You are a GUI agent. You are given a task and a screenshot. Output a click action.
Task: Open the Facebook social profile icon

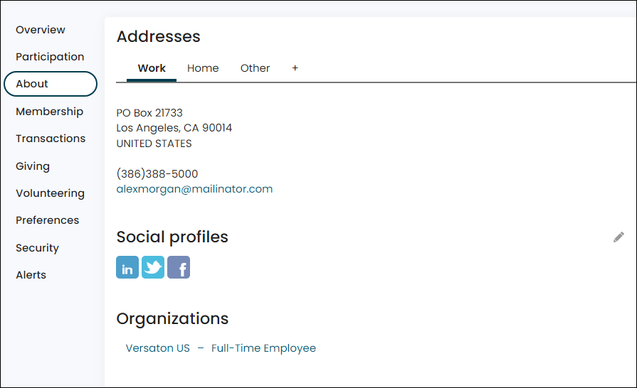tap(179, 267)
